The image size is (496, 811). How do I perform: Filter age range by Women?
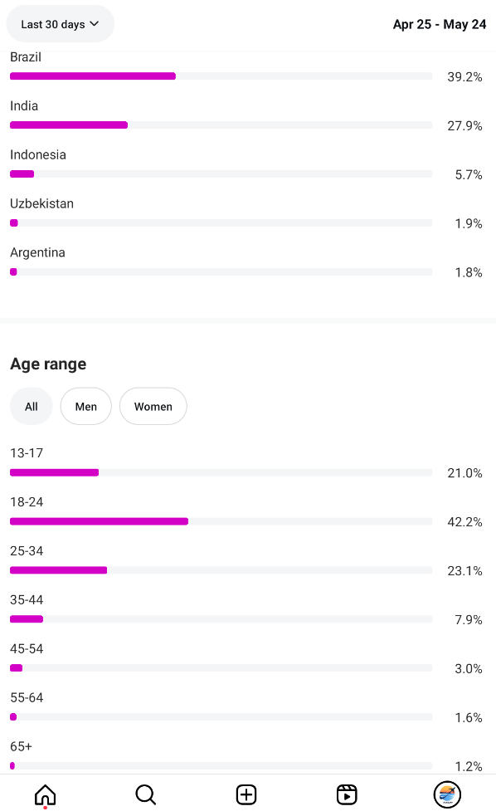153,407
